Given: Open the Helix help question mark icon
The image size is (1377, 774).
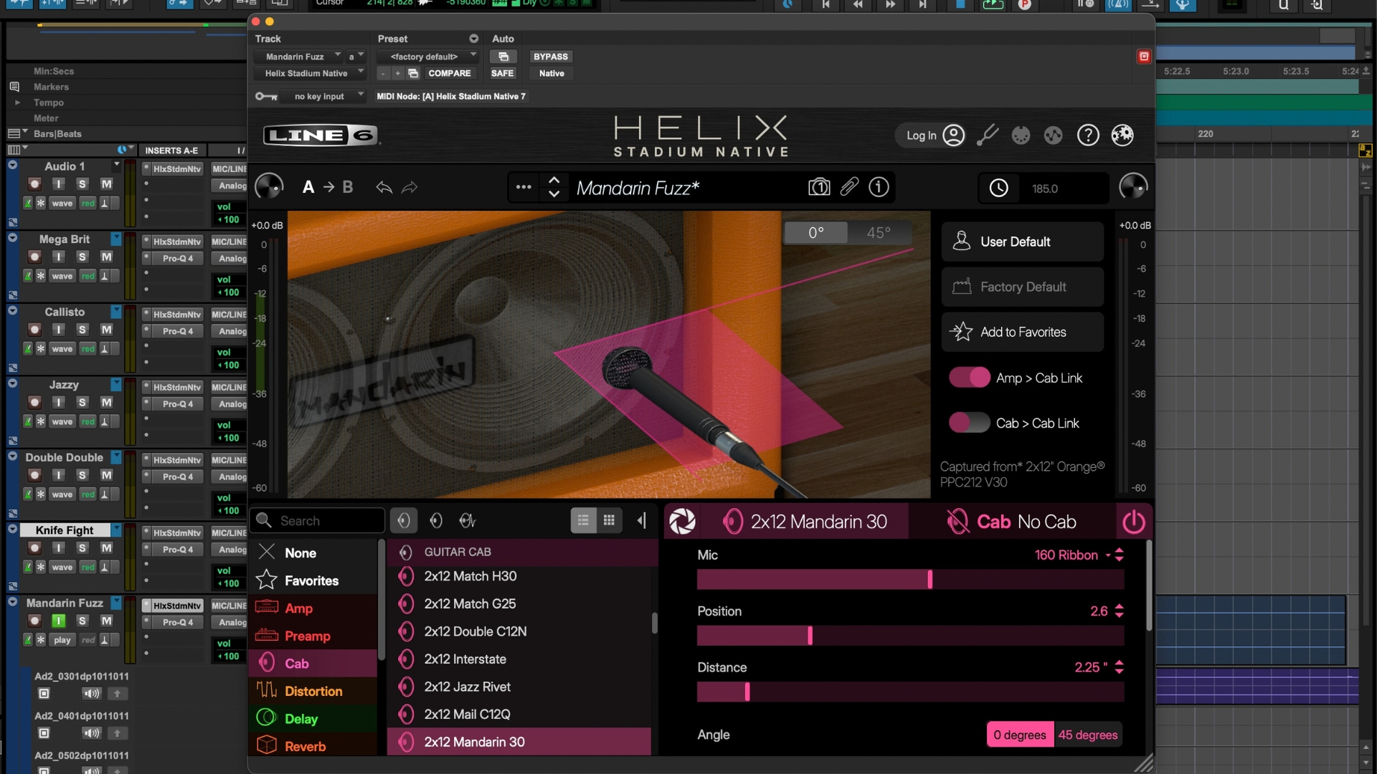Looking at the screenshot, I should point(1088,135).
